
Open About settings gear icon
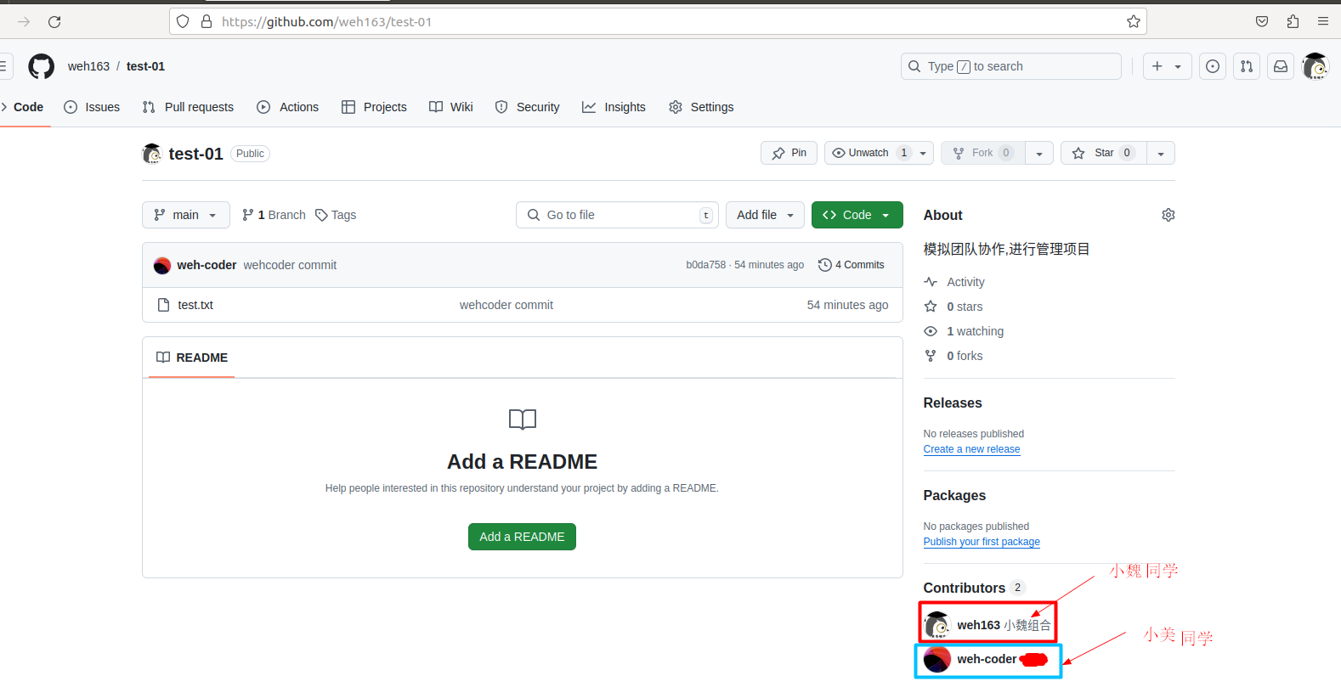pos(1168,215)
